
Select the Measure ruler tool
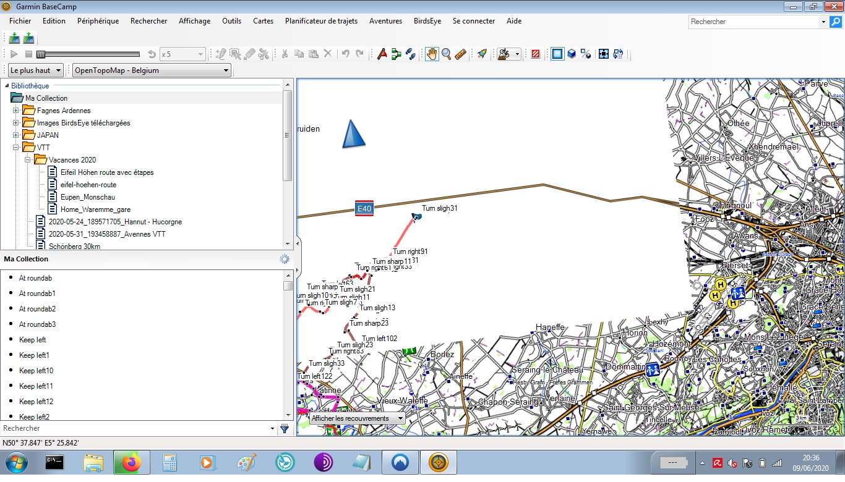point(460,54)
